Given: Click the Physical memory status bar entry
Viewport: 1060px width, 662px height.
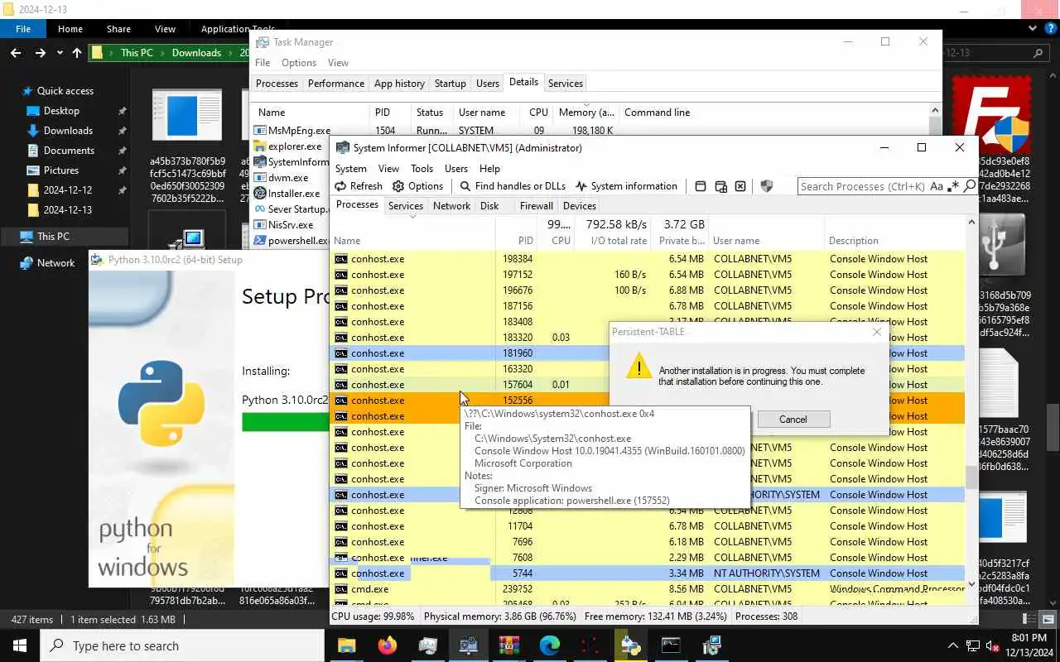Looking at the screenshot, I should 499,616.
